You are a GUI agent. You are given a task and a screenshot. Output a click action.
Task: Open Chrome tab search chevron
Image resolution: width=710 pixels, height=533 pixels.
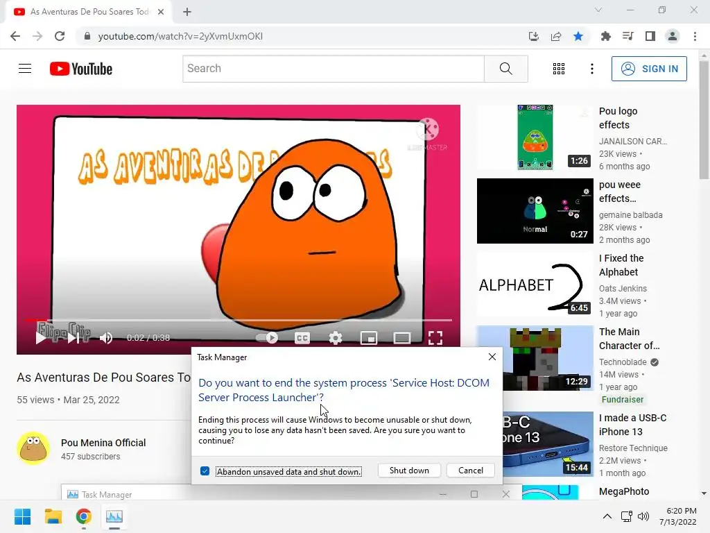coord(598,10)
